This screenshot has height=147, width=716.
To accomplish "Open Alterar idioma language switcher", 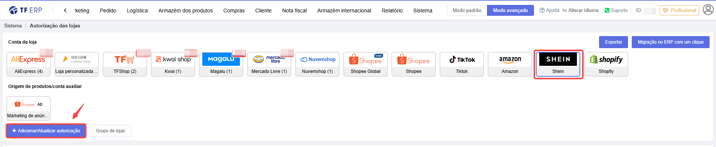I will 580,10.
